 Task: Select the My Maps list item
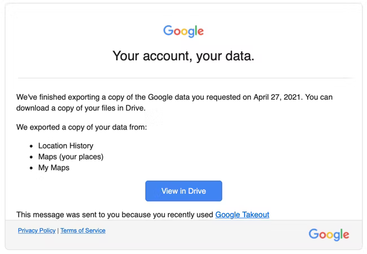point(54,168)
